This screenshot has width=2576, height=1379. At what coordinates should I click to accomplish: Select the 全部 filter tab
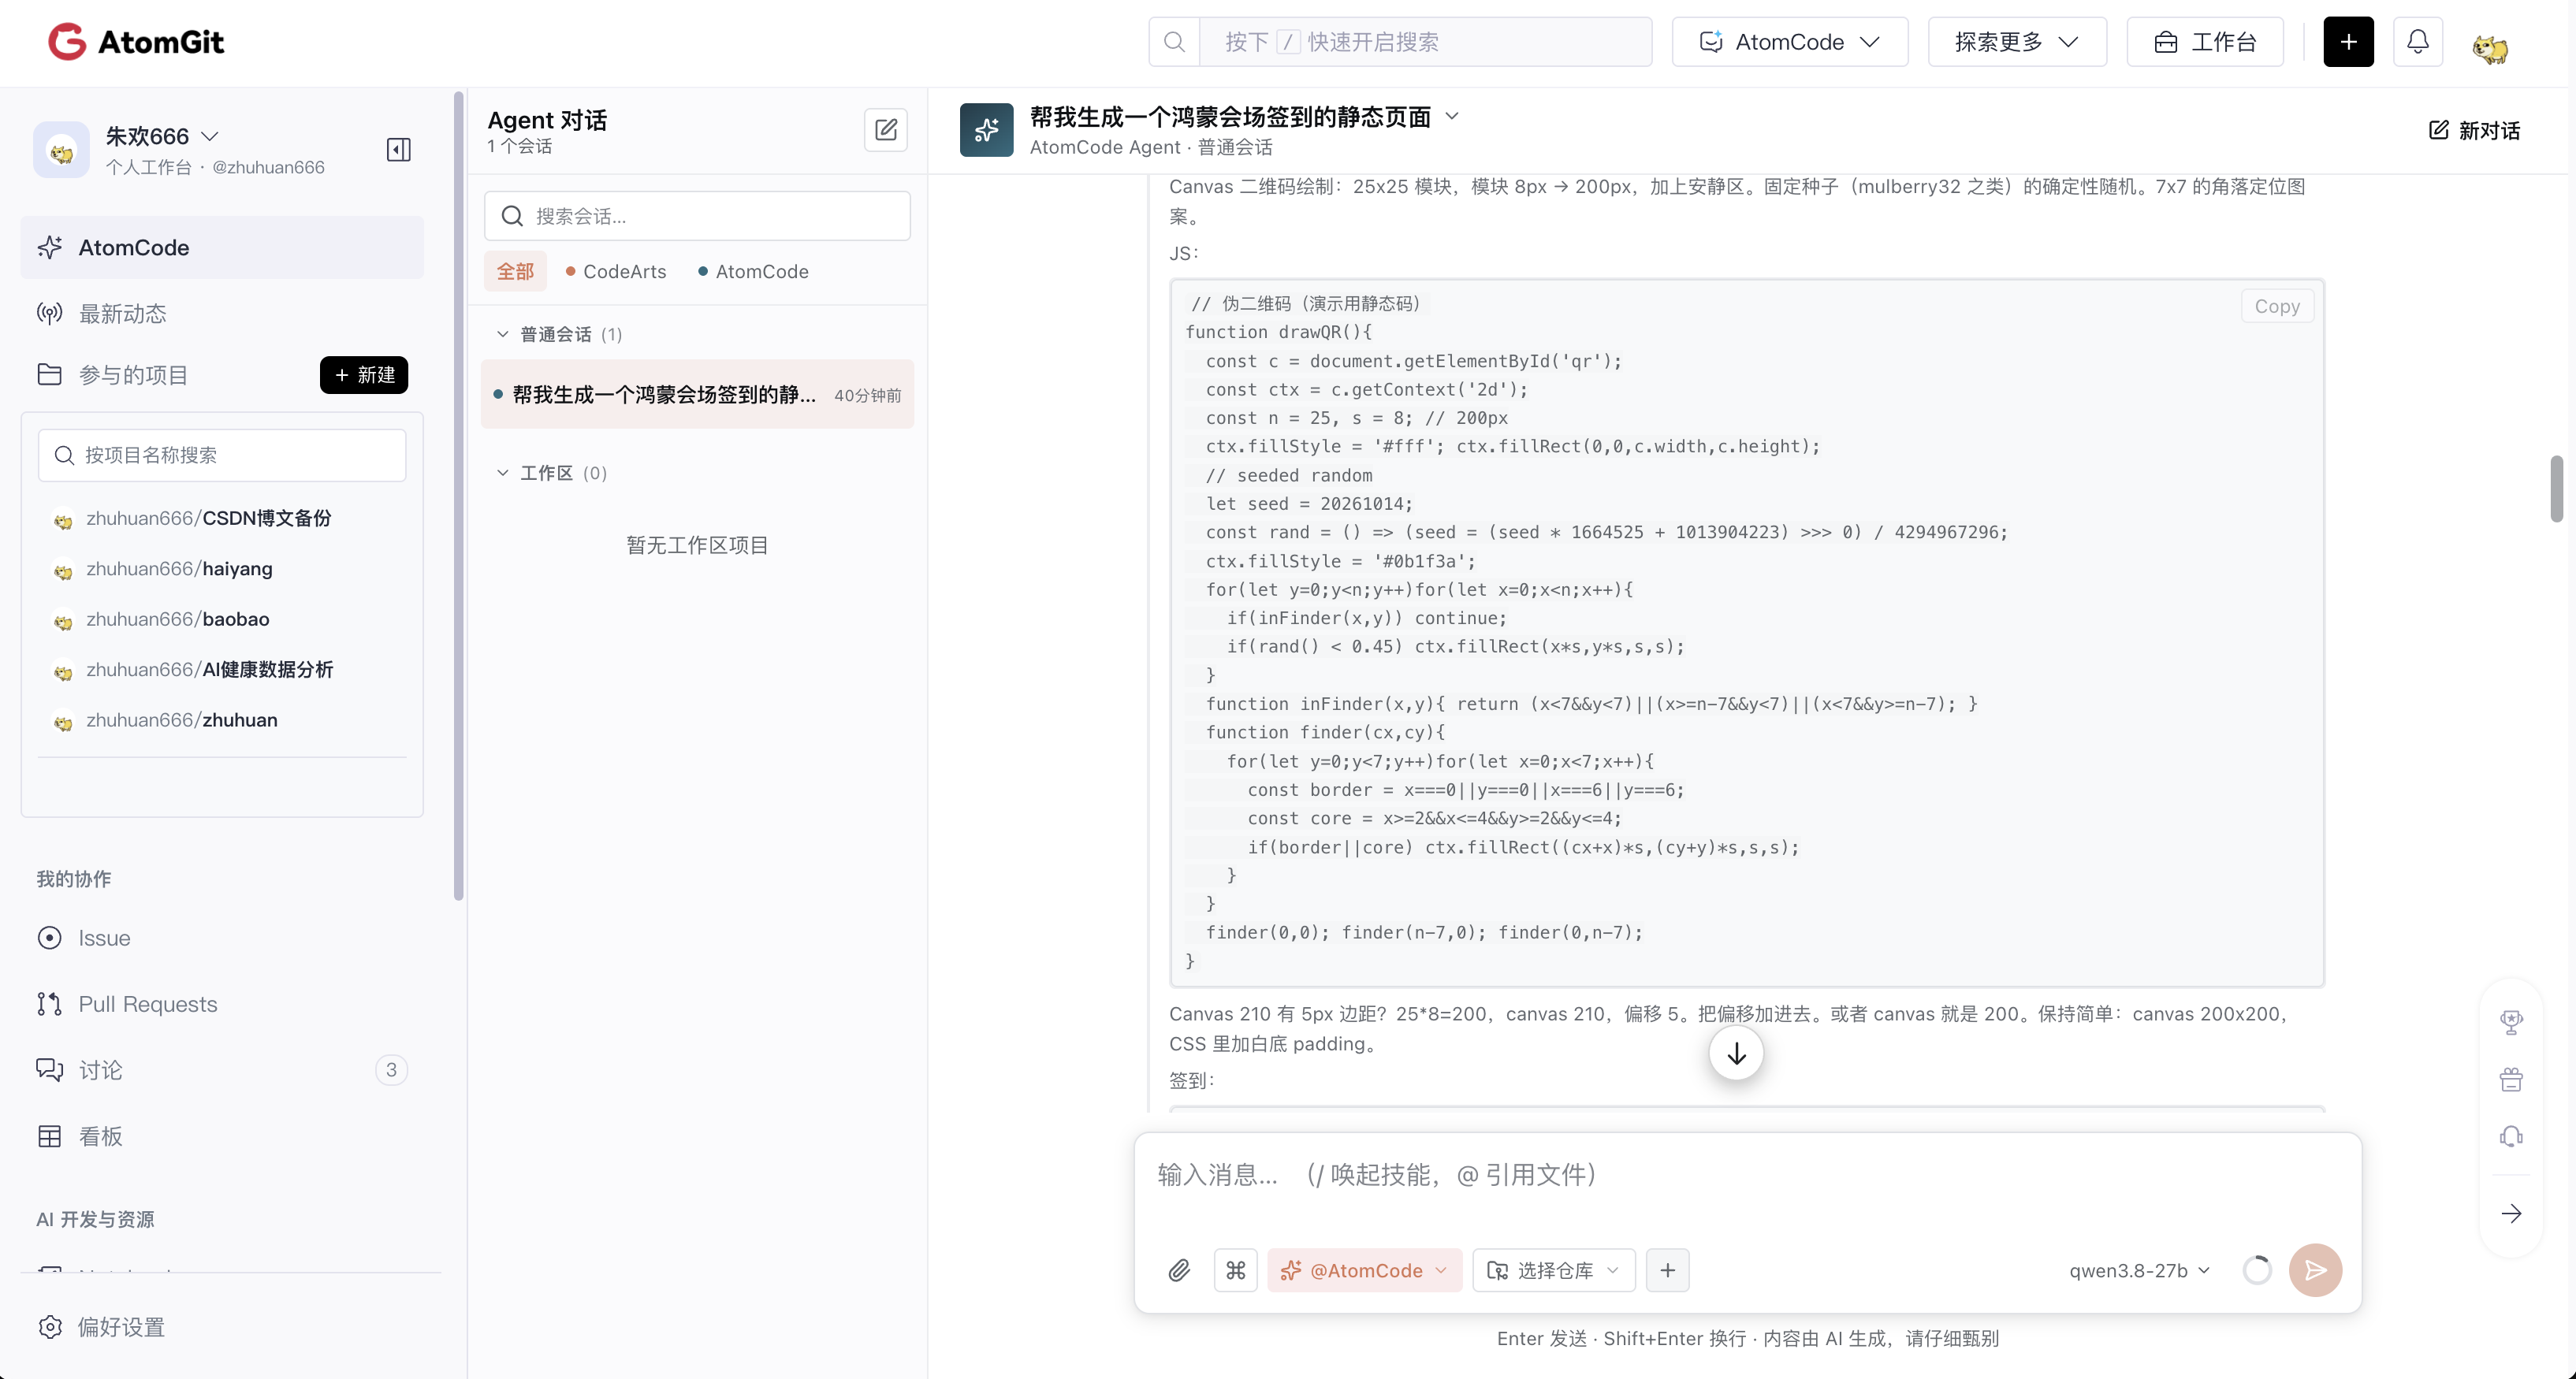(516, 272)
